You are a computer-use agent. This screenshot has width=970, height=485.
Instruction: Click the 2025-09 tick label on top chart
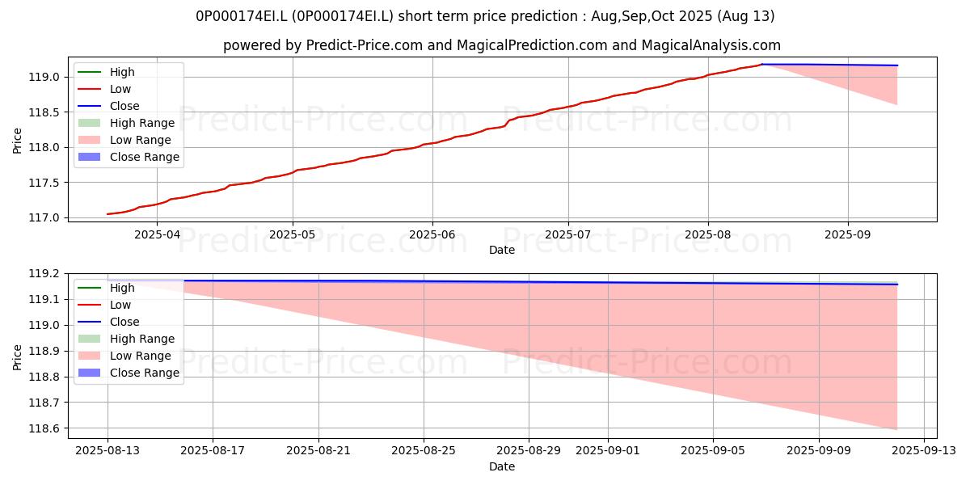(848, 234)
